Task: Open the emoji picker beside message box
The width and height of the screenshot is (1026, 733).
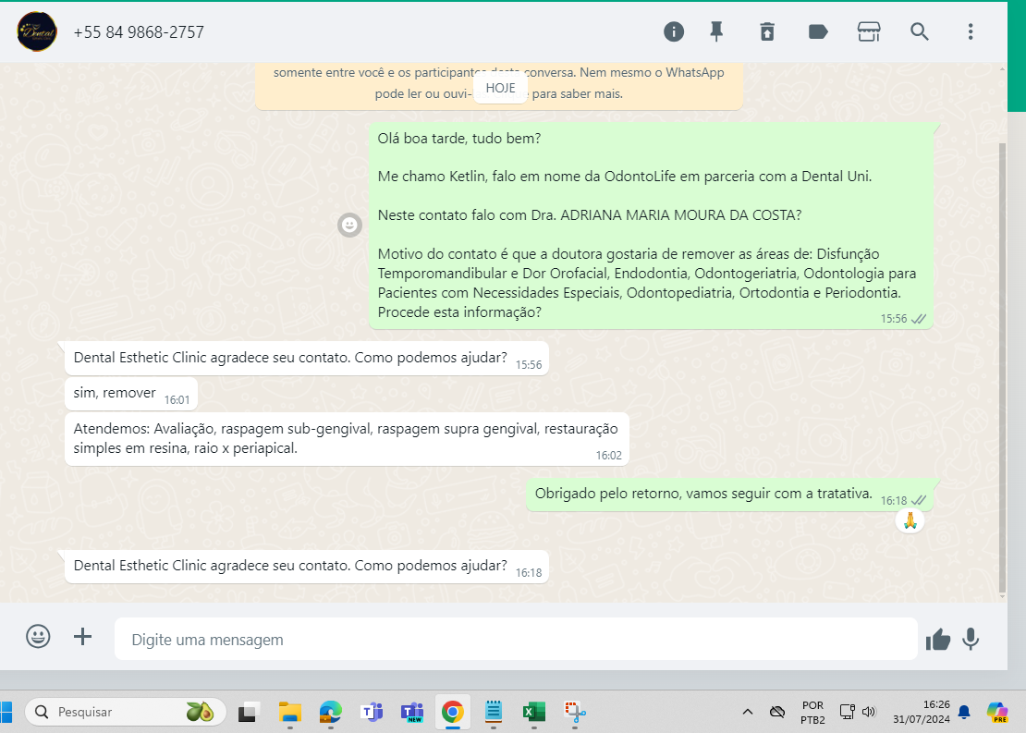Action: [38, 636]
